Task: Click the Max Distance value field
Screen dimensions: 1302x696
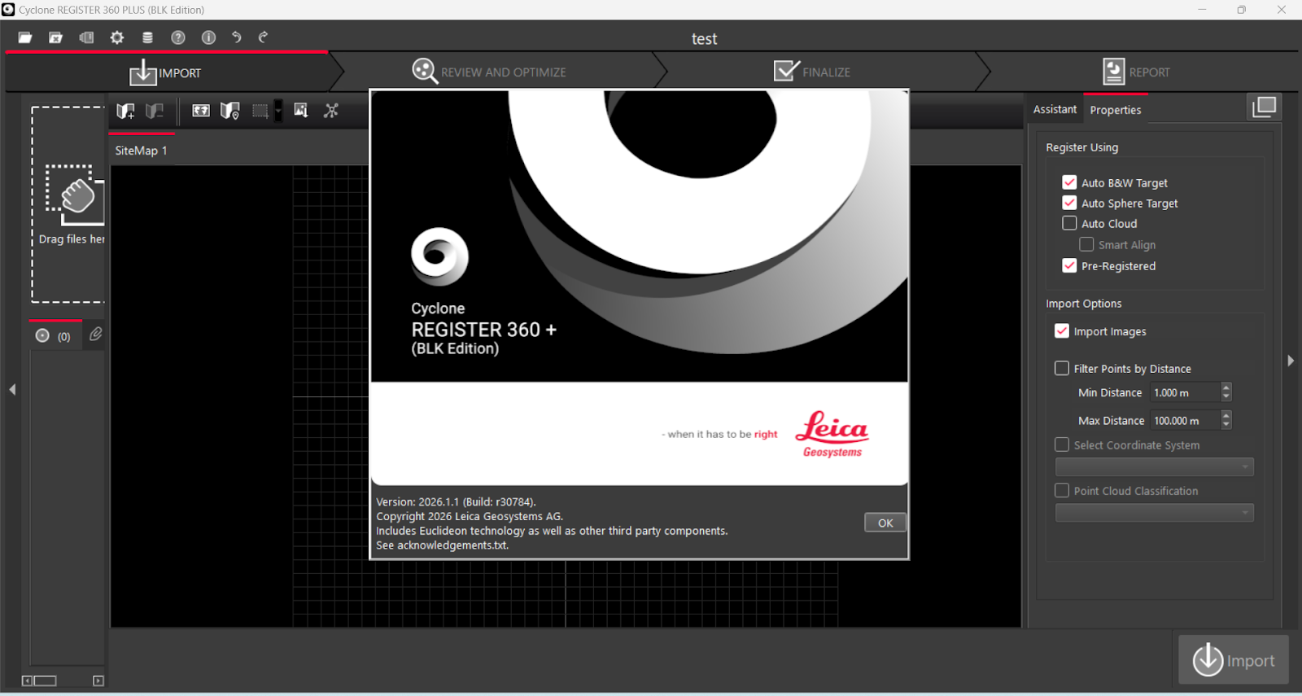Action: [1185, 420]
